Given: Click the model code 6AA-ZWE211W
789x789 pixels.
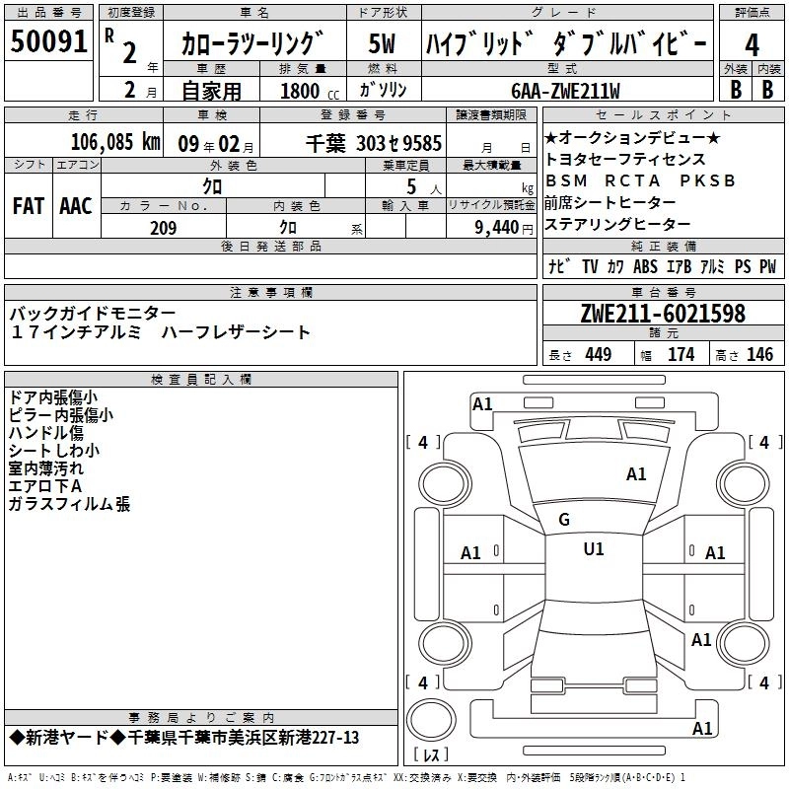Looking at the screenshot, I should tap(566, 91).
